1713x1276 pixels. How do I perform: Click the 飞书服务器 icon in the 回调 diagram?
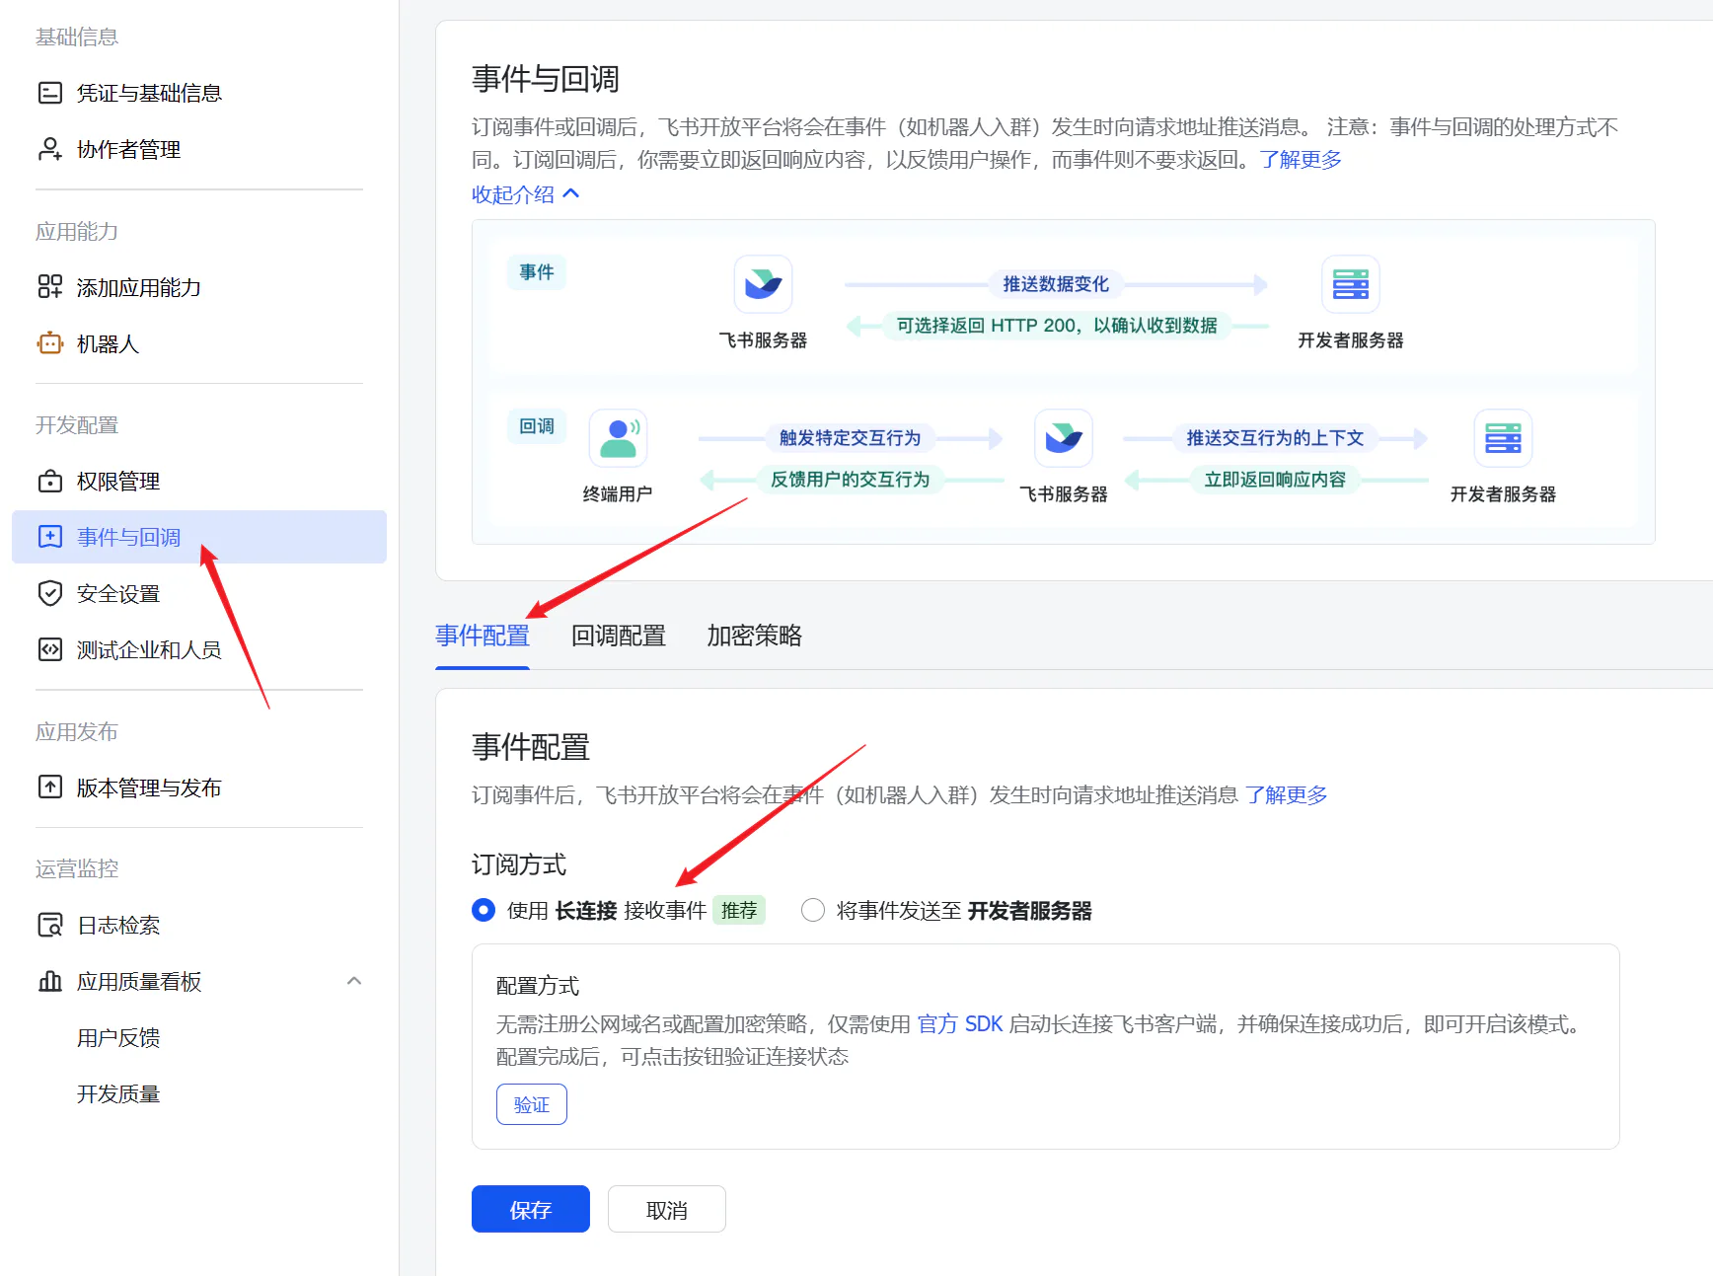click(1063, 438)
